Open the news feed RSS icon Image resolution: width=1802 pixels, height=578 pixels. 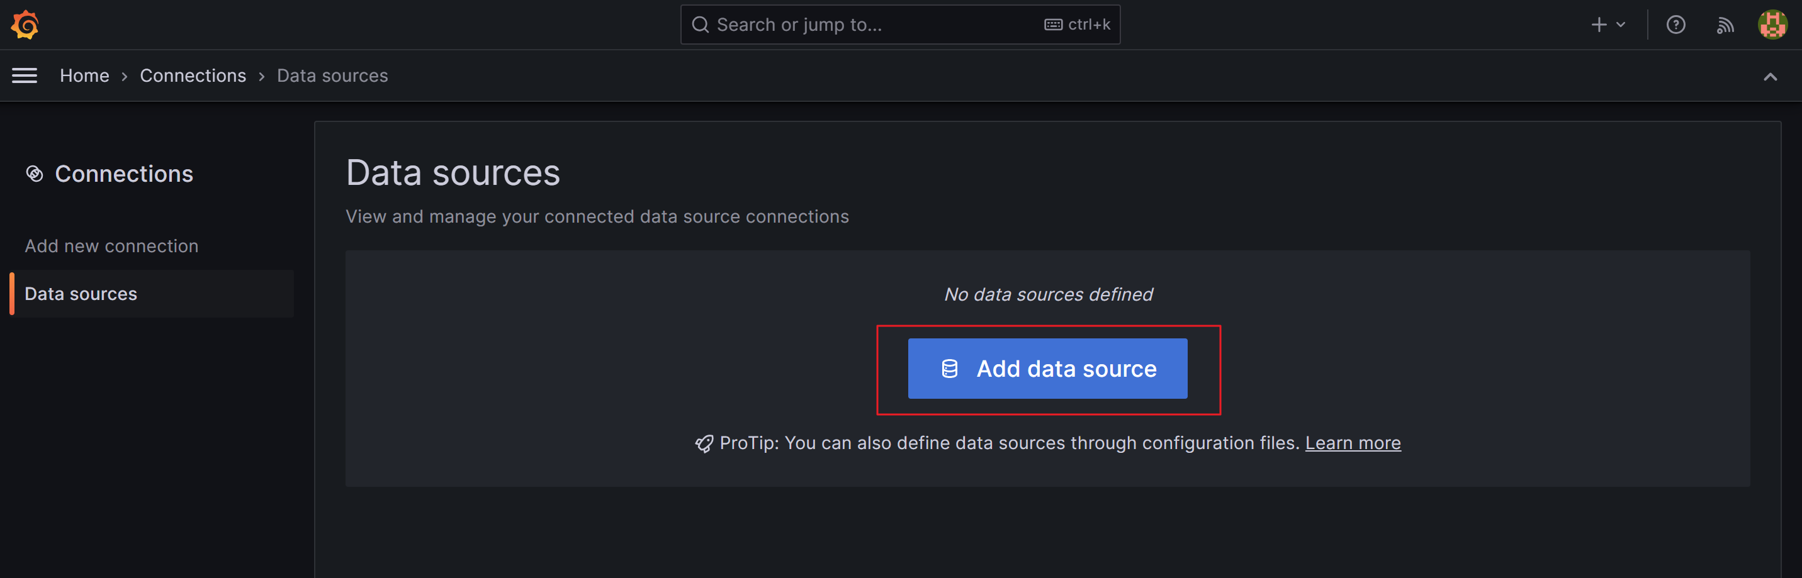(x=1725, y=26)
